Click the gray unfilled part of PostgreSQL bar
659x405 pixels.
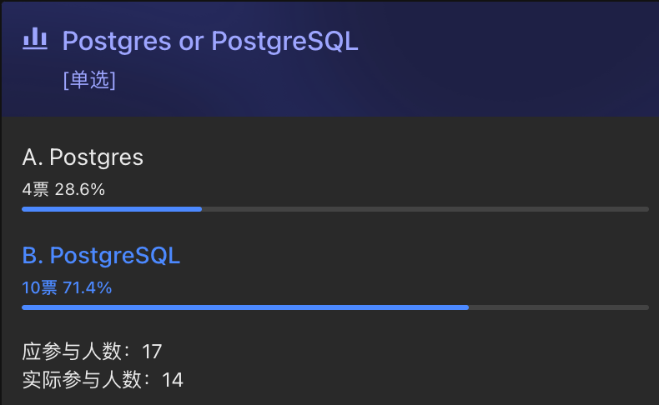click(x=559, y=307)
